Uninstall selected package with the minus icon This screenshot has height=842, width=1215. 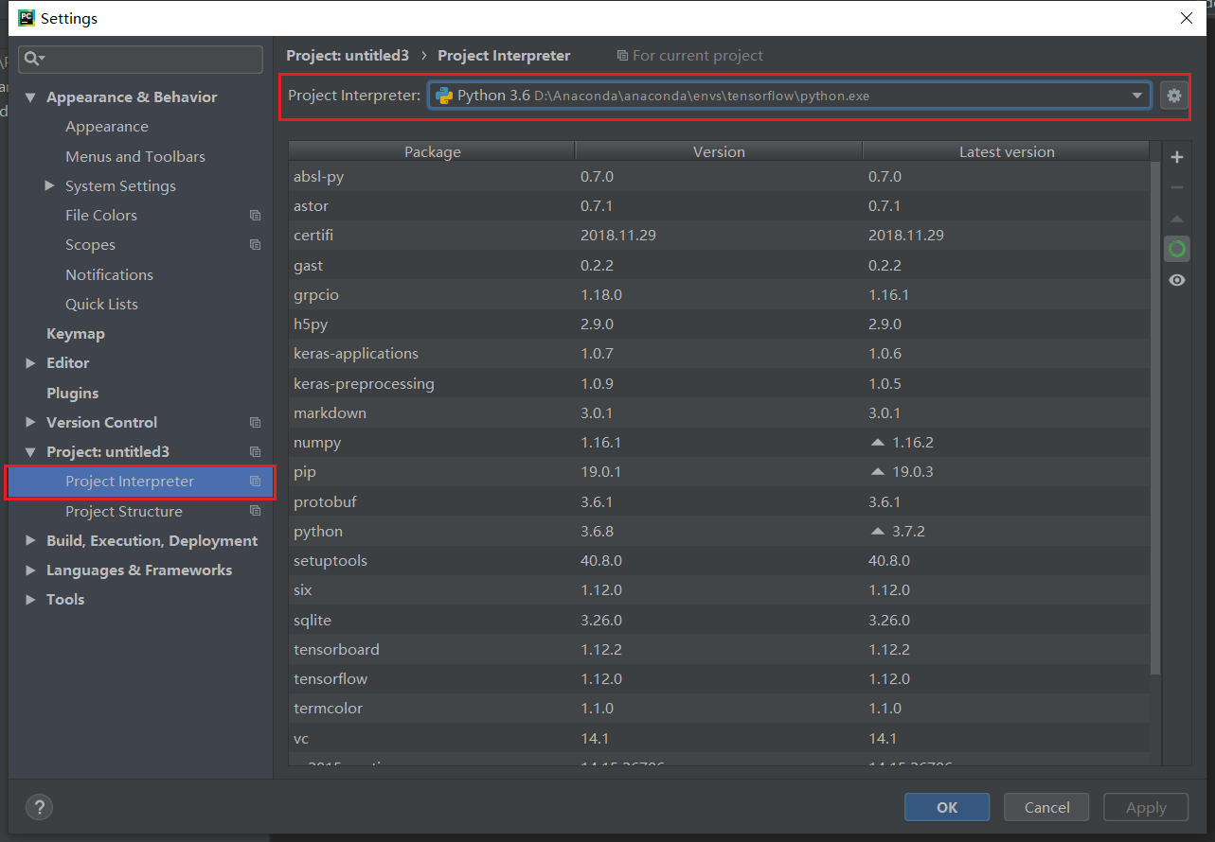coord(1177,187)
